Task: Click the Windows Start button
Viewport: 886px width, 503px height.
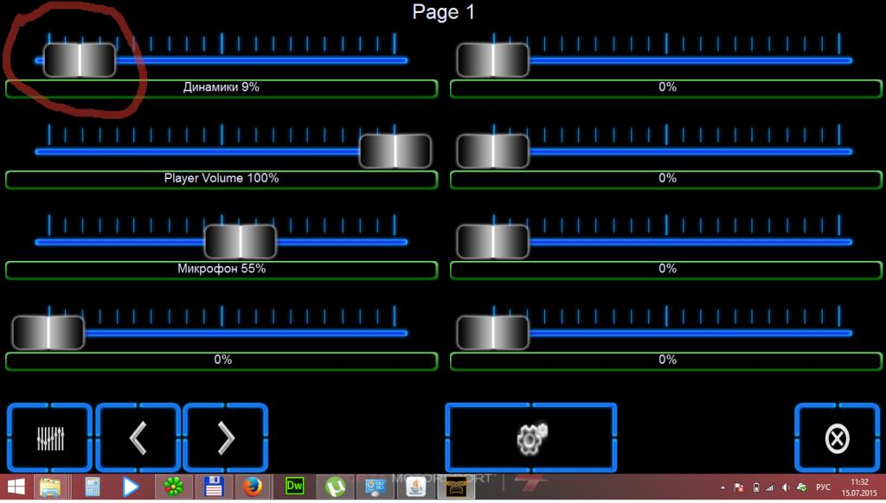Action: 16,487
